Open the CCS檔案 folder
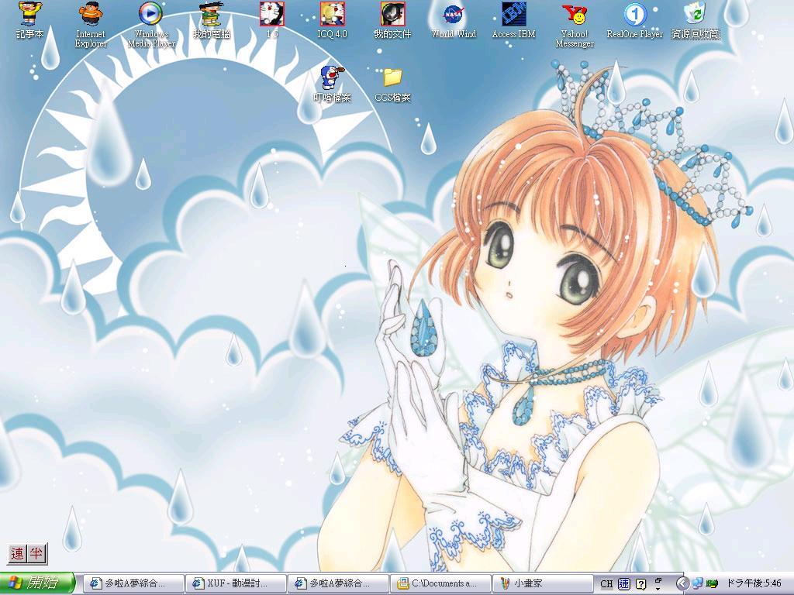794x595 pixels. click(392, 84)
